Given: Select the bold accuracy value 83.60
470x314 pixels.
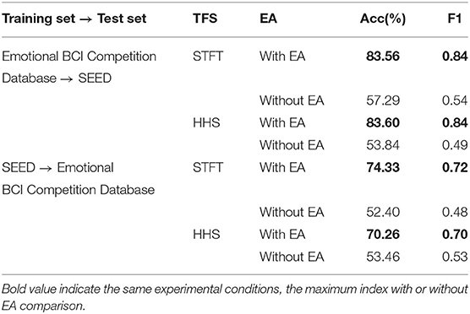Looking at the screenshot, I should point(383,122).
